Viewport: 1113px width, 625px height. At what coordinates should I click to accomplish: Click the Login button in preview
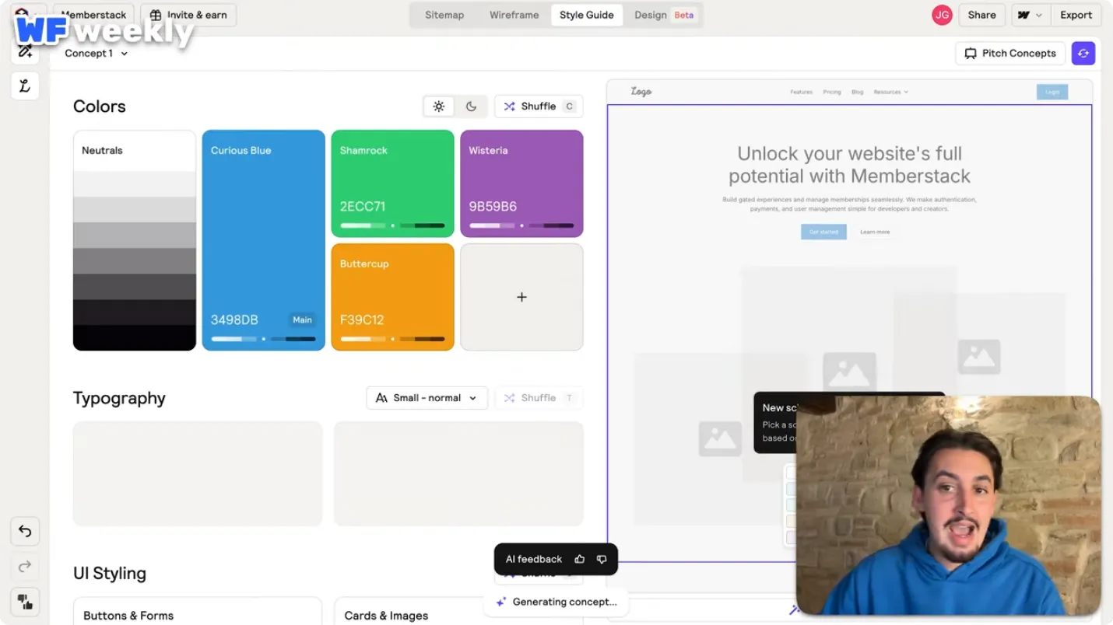point(1052,92)
